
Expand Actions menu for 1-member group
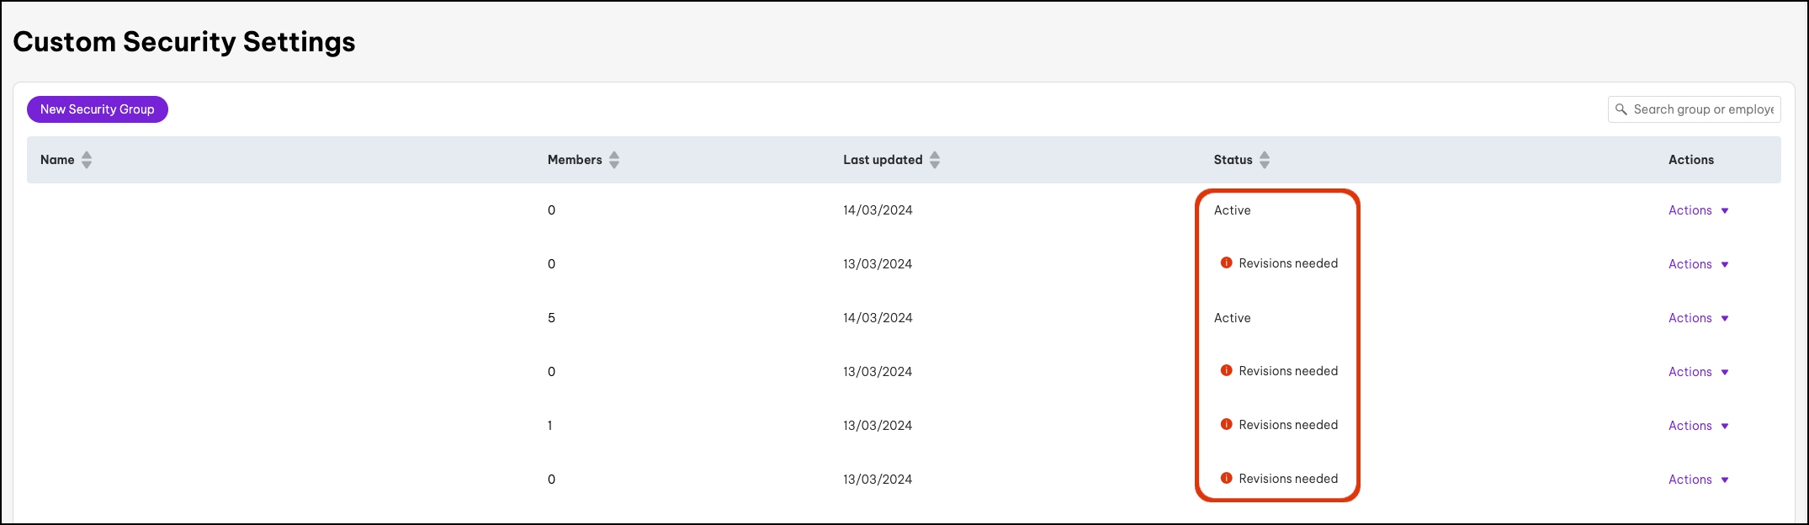point(1699,426)
